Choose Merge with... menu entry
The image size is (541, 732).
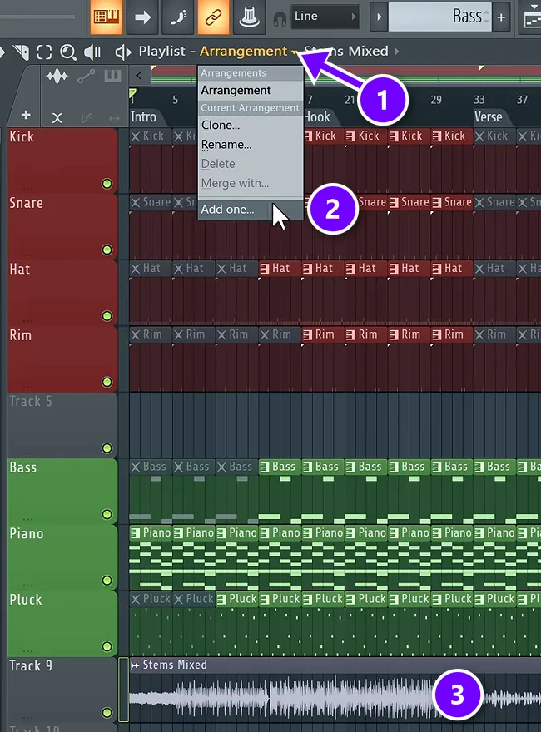tap(251, 183)
